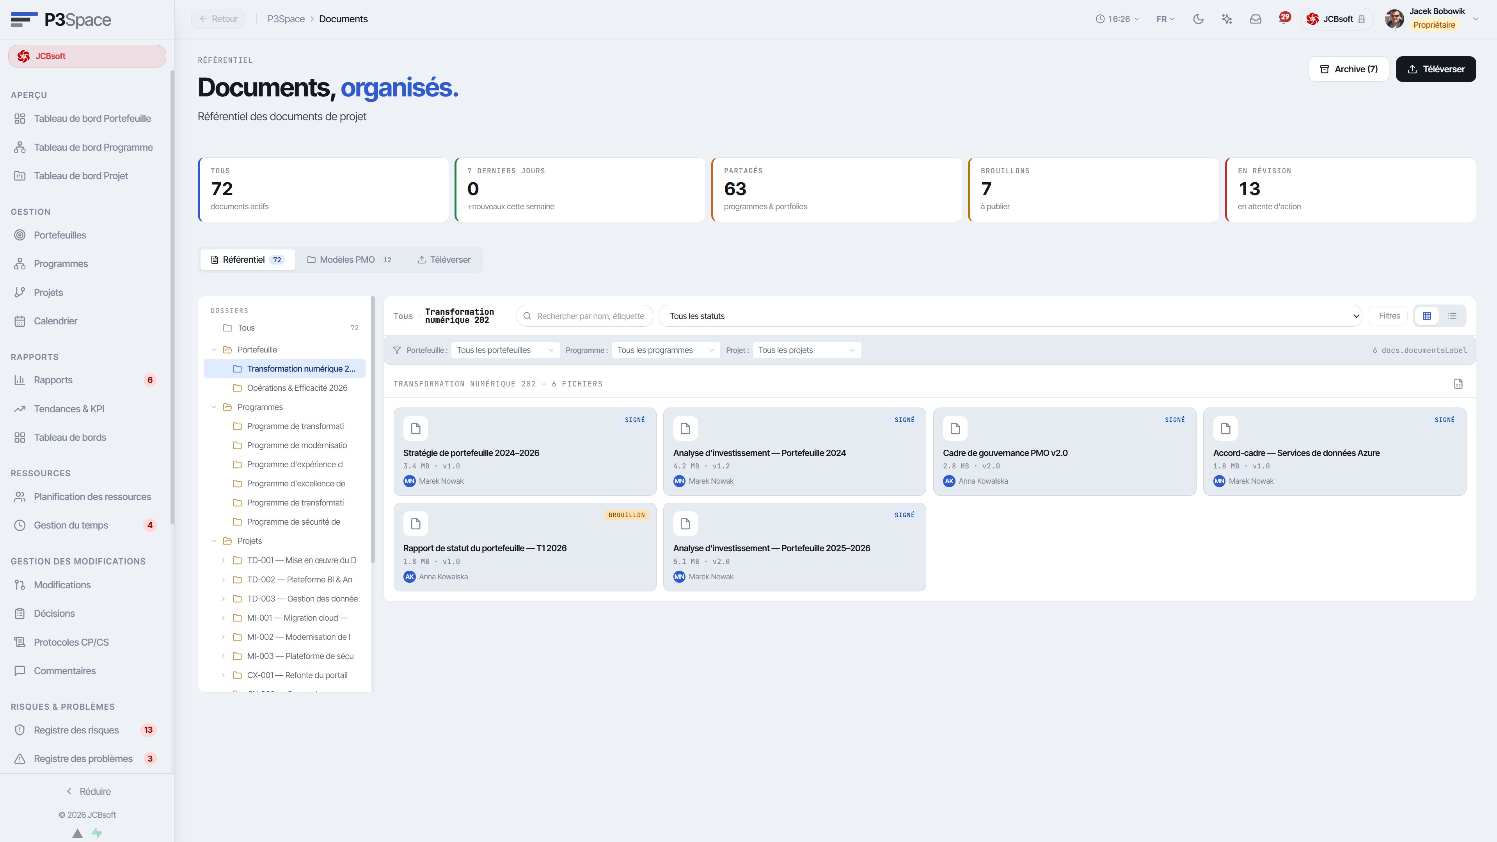
Task: Open the inbox tray icon
Action: coord(1255,19)
